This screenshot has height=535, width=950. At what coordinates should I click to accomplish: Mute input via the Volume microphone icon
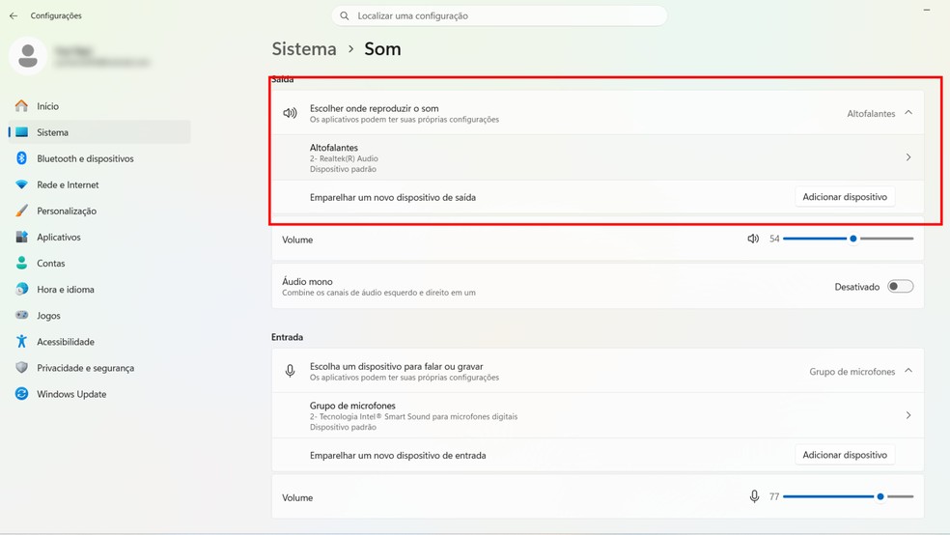click(x=754, y=496)
